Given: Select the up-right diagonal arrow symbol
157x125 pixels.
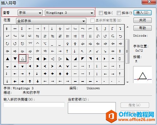Looking at the screenshot, I should coord(90,51).
